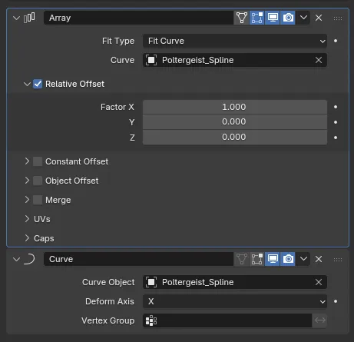Click the Vertex Group input field
The width and height of the screenshot is (354, 342).
[x=227, y=320]
